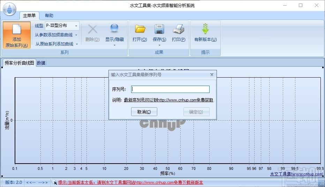Open the line type P-III distribution dropdown
The height and width of the screenshot is (187, 325).
coord(76,26)
